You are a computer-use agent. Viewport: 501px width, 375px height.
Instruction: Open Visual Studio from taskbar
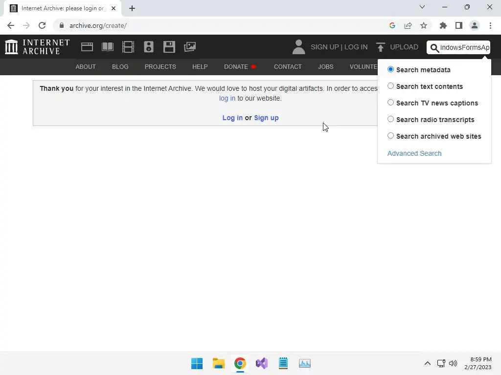pyautogui.click(x=262, y=363)
